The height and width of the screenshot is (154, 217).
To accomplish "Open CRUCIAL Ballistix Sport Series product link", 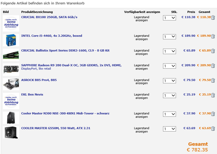I will coord(65,50).
